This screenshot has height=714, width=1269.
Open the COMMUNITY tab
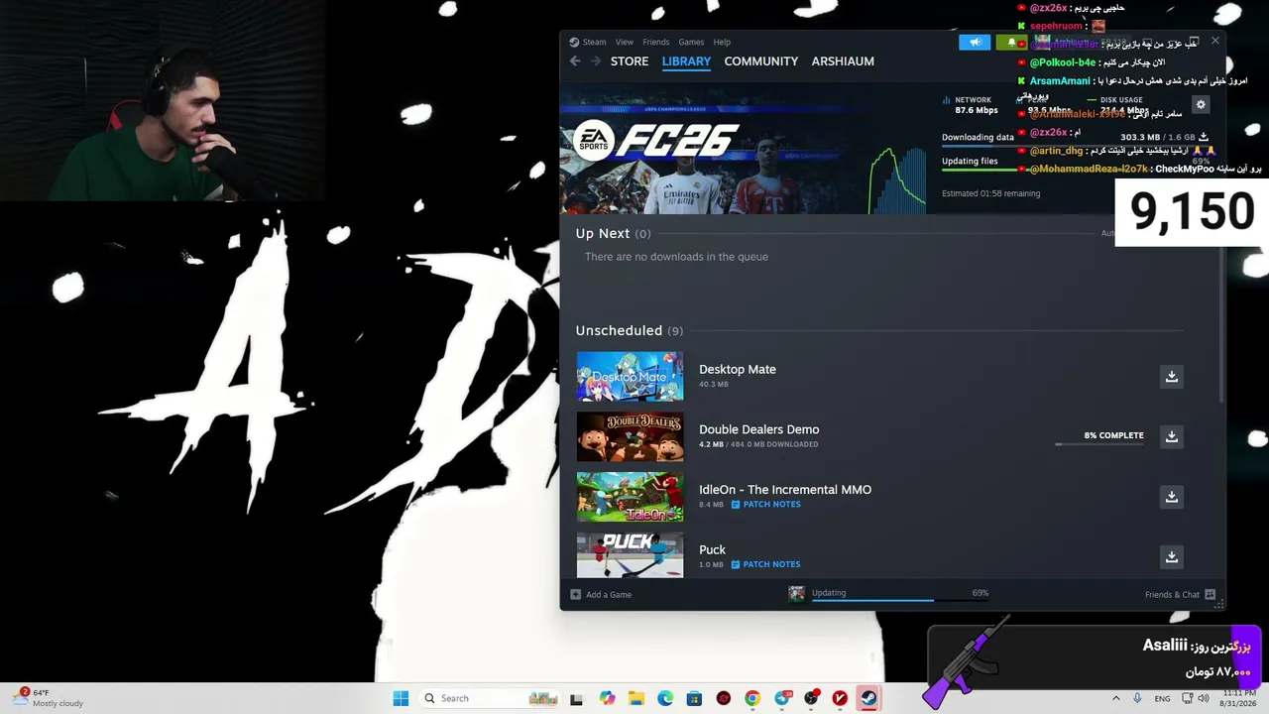760,61
